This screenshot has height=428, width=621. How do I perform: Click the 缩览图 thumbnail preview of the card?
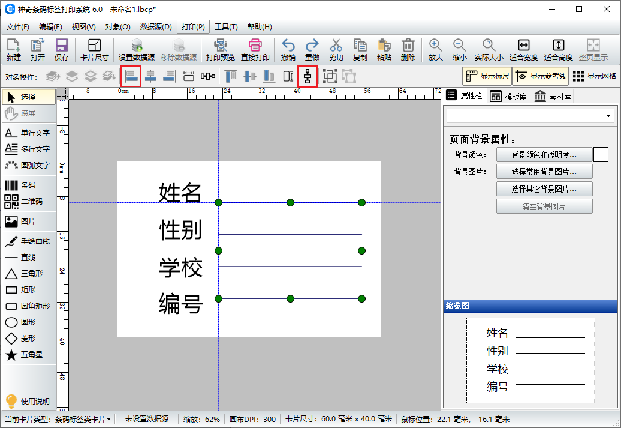coord(530,360)
